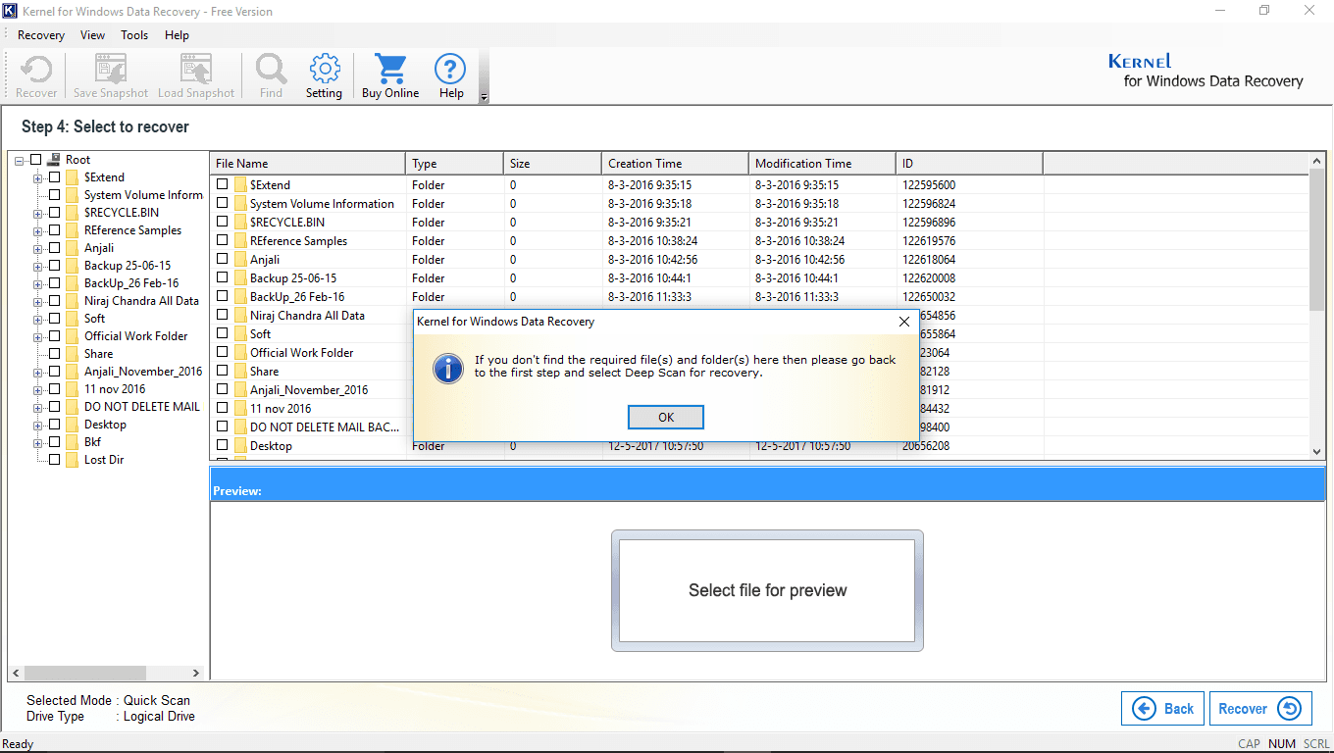The width and height of the screenshot is (1334, 753).
Task: Open the Help menu in menu bar
Action: click(177, 35)
